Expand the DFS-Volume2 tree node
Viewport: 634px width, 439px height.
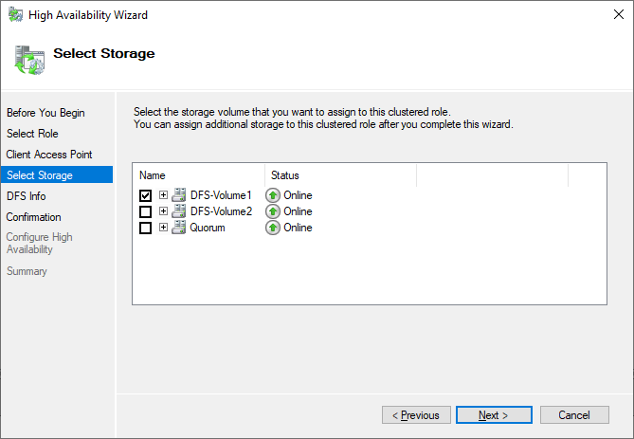point(163,211)
